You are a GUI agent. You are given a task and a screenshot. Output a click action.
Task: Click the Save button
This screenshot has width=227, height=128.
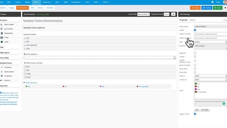[x=217, y=8]
